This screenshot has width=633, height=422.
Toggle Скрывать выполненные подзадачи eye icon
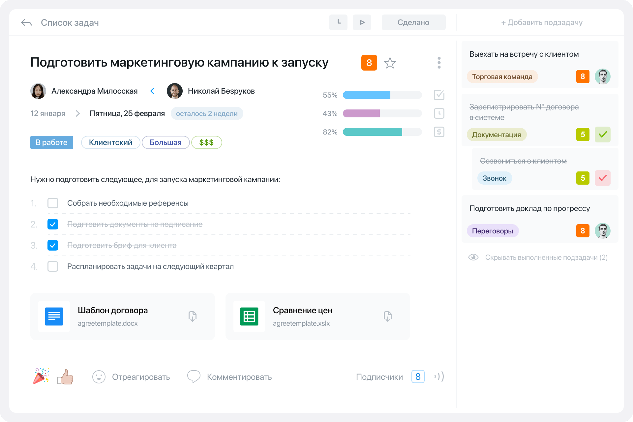pos(473,257)
